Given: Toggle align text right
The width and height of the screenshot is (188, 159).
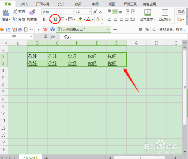Looking at the screenshot, I should click(x=121, y=19).
